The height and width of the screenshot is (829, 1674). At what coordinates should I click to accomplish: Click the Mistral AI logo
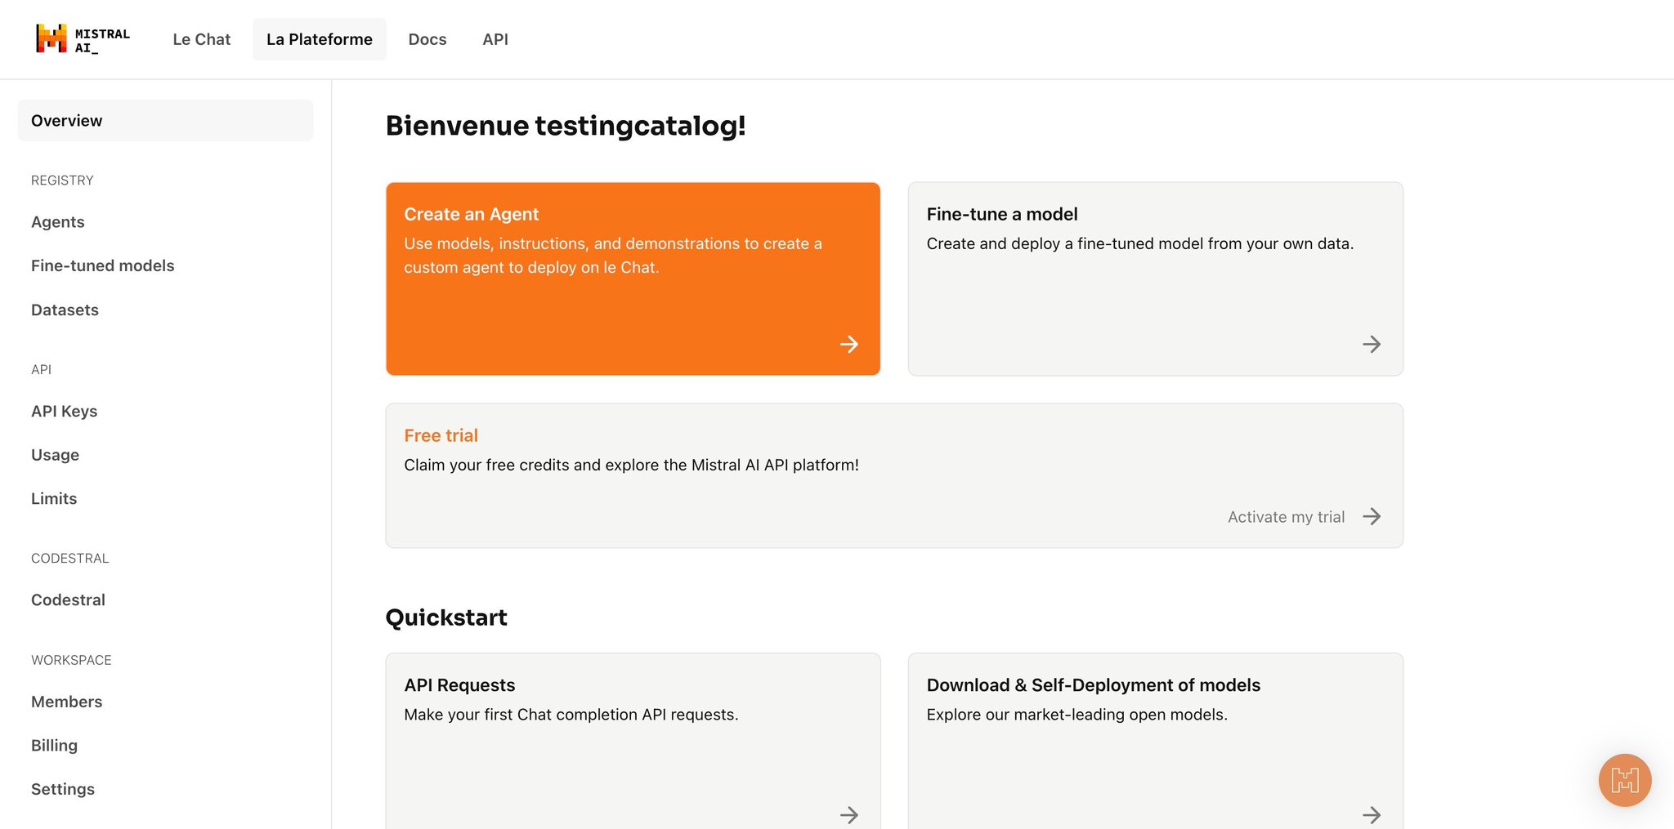coord(83,39)
